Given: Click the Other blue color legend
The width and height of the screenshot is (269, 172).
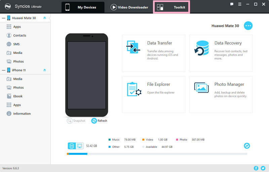Looking at the screenshot, I should point(110,147).
